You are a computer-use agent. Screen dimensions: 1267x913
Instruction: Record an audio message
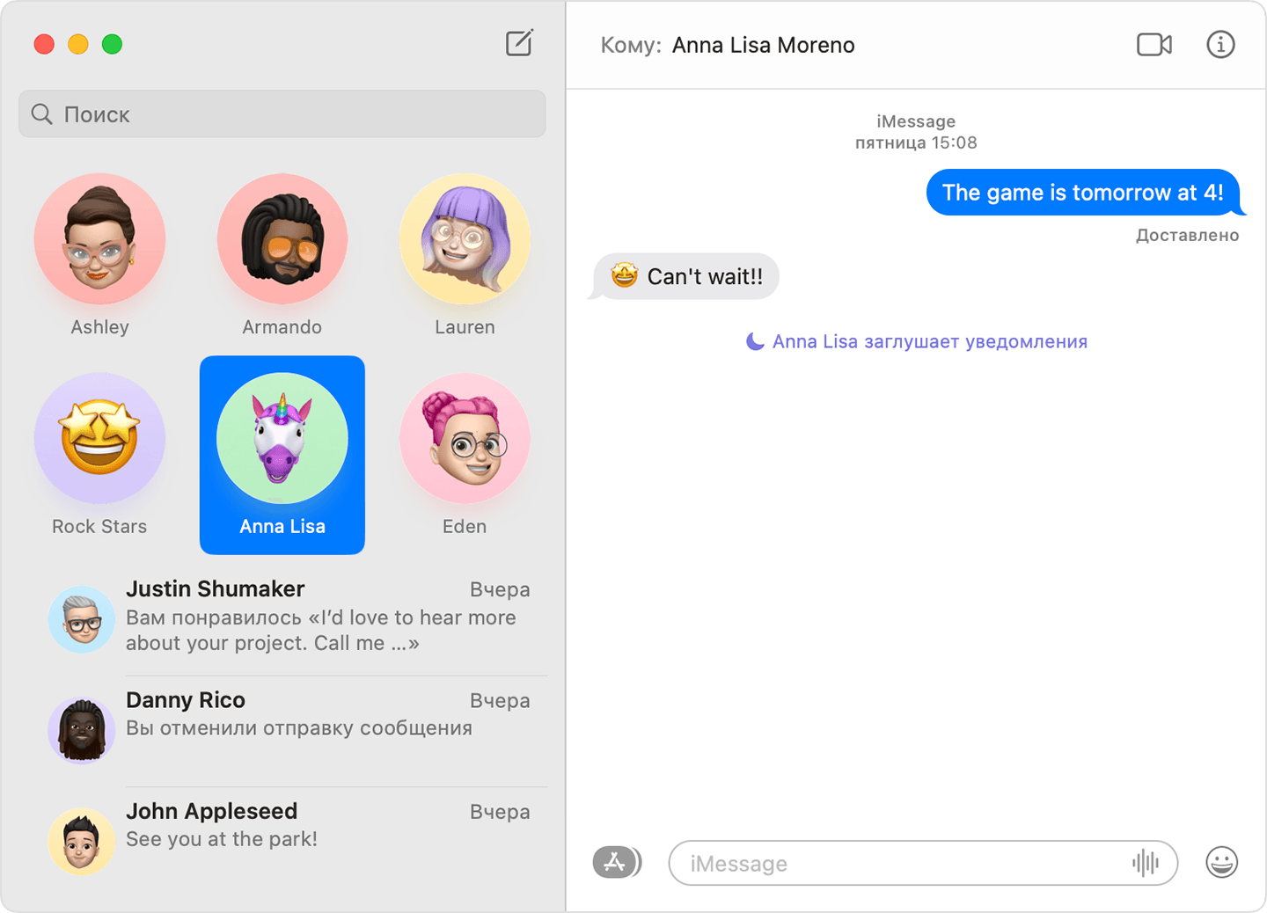[1145, 863]
